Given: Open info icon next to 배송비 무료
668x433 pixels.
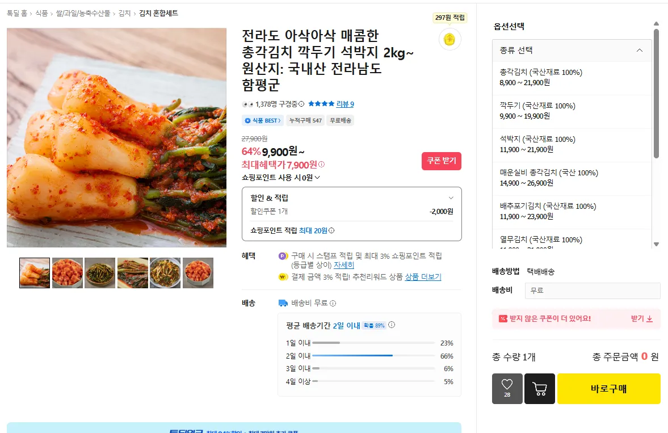Looking at the screenshot, I should [x=333, y=304].
